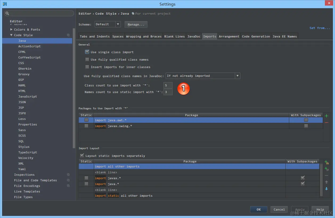The width and height of the screenshot is (335, 218).
Task: Add a new package to 'Packages to Use Import with *'
Action: pos(326,116)
